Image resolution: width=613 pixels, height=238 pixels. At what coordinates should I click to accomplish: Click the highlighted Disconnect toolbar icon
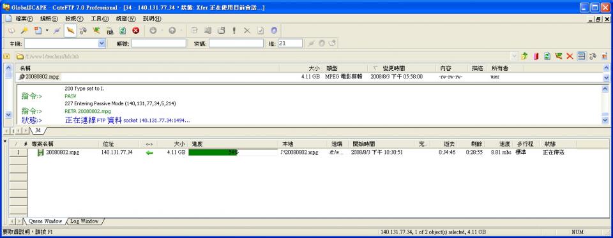(x=70, y=31)
